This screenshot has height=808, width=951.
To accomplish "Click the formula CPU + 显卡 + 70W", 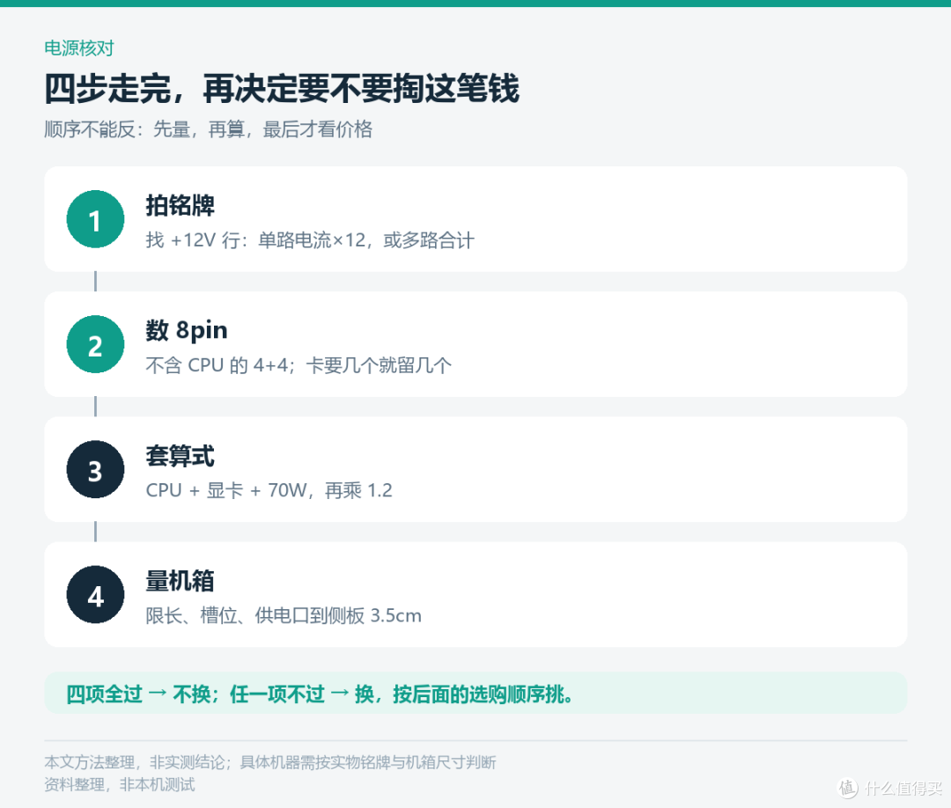I will click(x=226, y=489).
